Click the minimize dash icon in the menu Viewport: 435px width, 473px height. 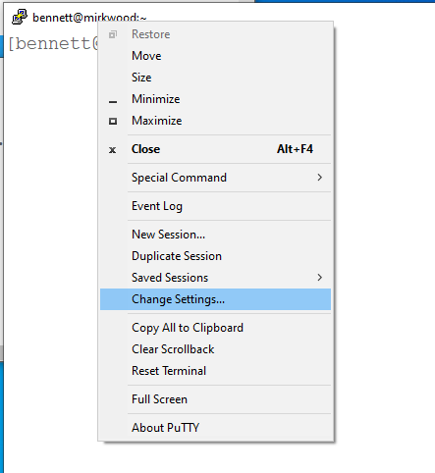(x=113, y=102)
